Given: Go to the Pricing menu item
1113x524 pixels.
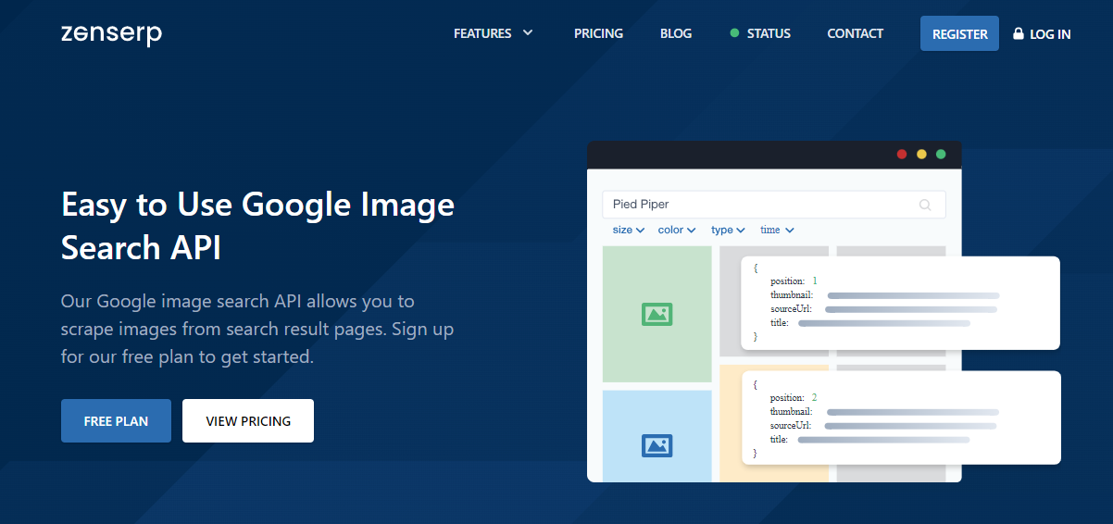Looking at the screenshot, I should 598,33.
